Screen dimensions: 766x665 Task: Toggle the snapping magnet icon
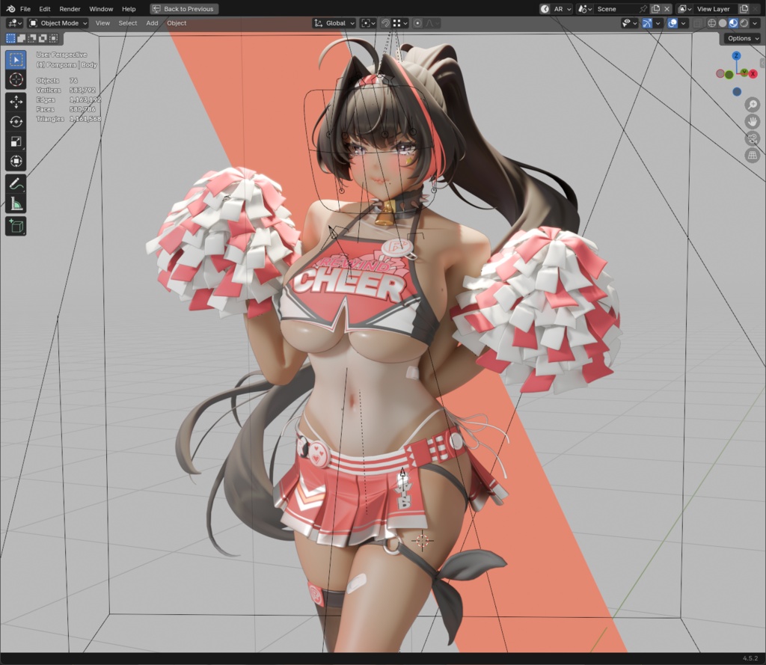(385, 23)
